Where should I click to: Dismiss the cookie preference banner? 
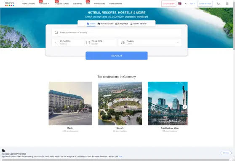pyautogui.click(x=226, y=153)
